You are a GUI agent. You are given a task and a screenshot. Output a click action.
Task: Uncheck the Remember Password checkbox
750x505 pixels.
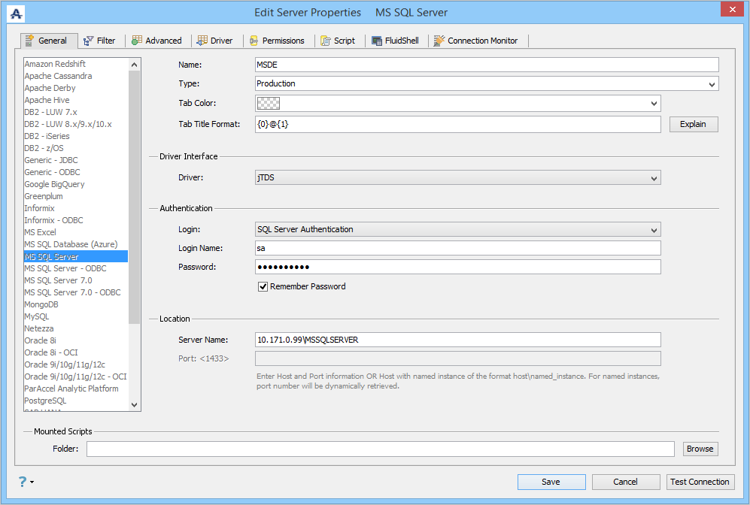click(x=263, y=286)
